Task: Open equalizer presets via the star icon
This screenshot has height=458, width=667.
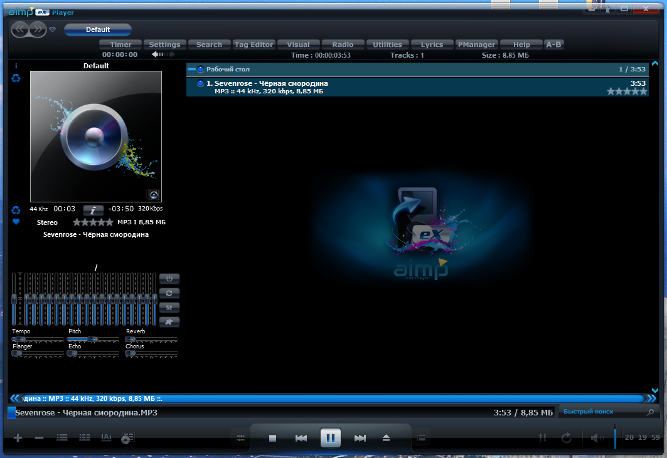Action: (x=169, y=321)
